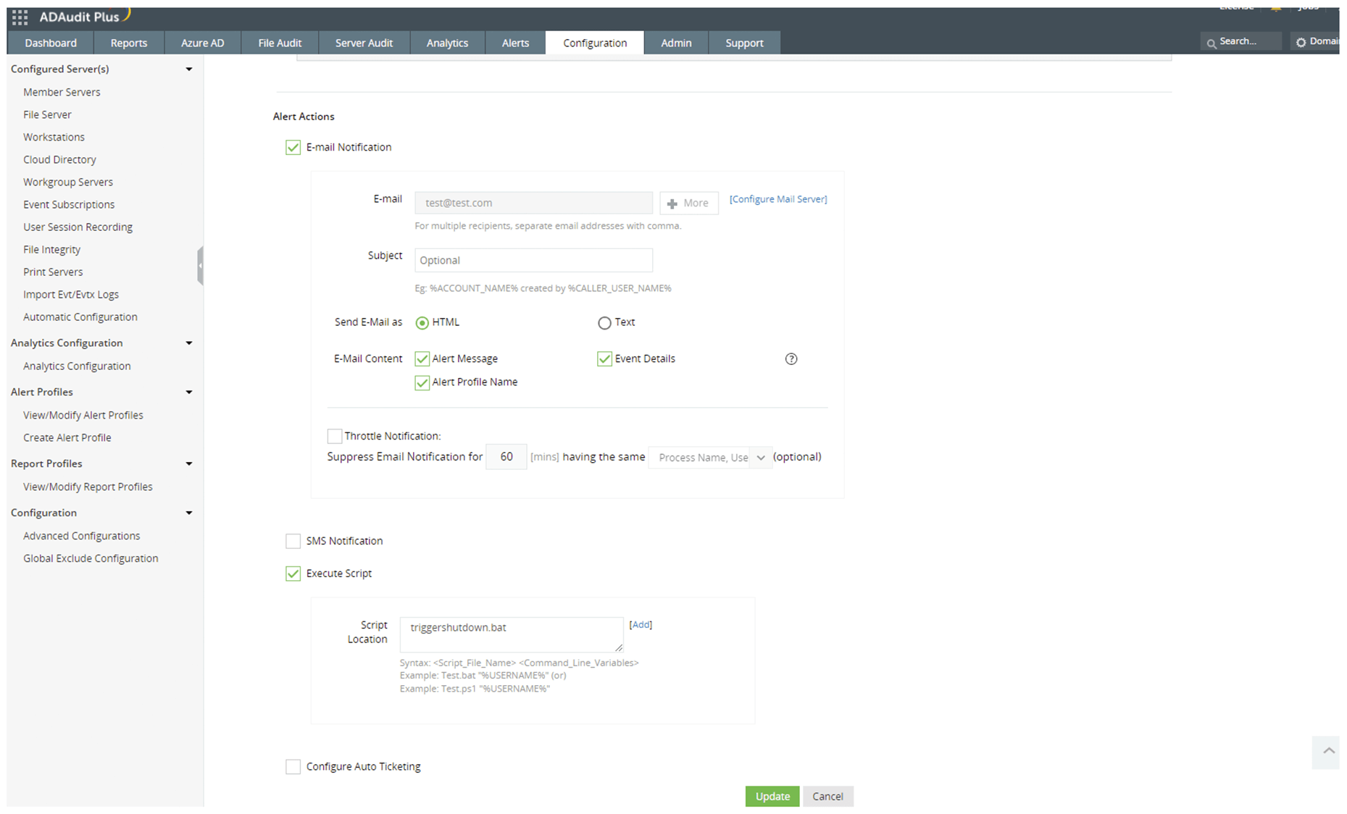Collapse the Configuration sidebar section
The image size is (1347, 814).
point(189,513)
